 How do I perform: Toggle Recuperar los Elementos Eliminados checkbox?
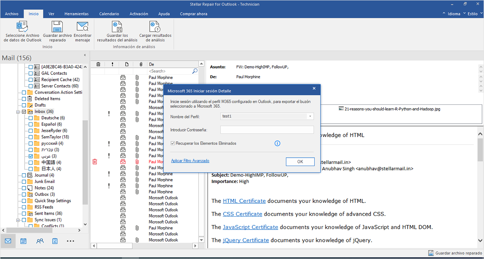click(x=173, y=143)
